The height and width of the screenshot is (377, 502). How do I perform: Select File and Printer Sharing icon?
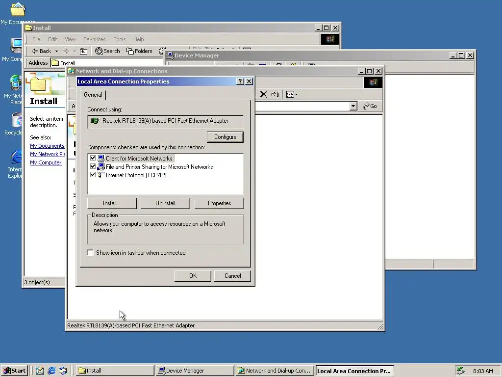(x=101, y=166)
